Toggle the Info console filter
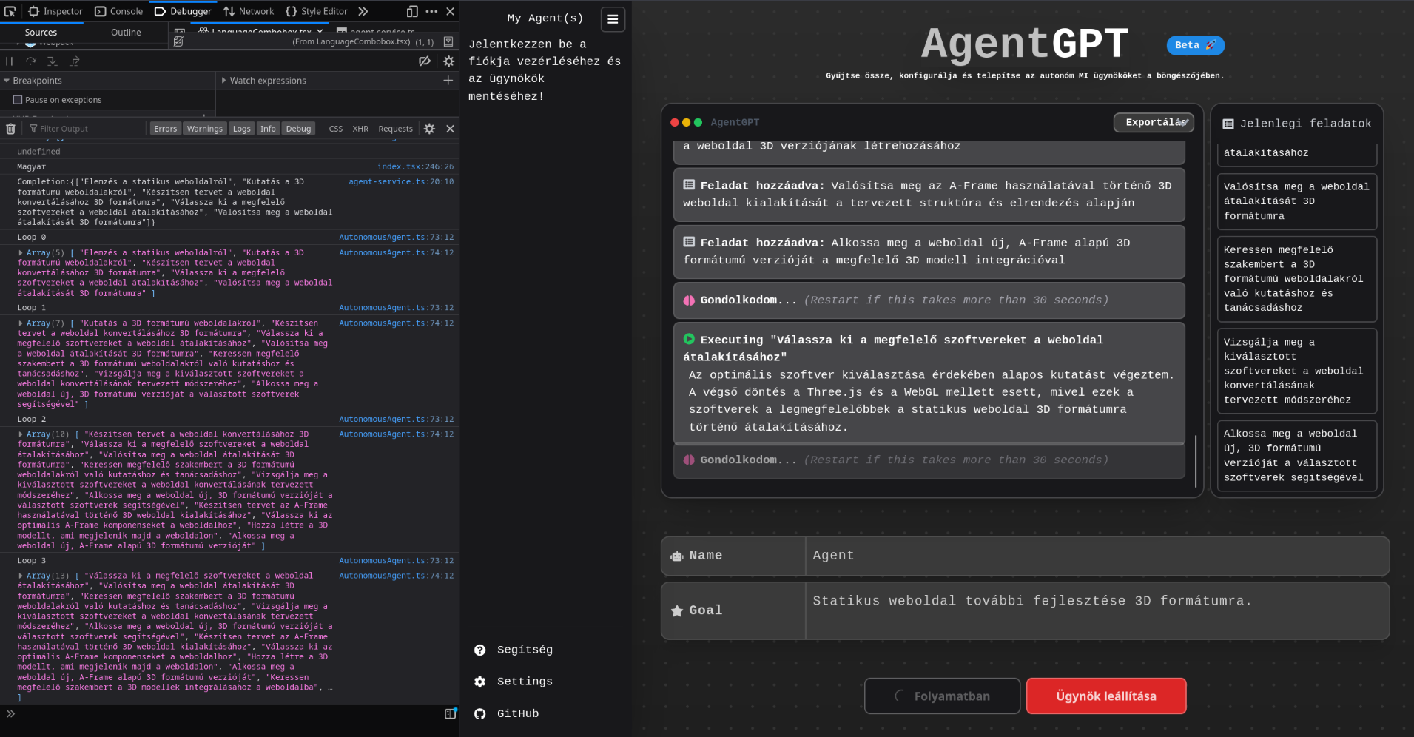 pos(268,129)
